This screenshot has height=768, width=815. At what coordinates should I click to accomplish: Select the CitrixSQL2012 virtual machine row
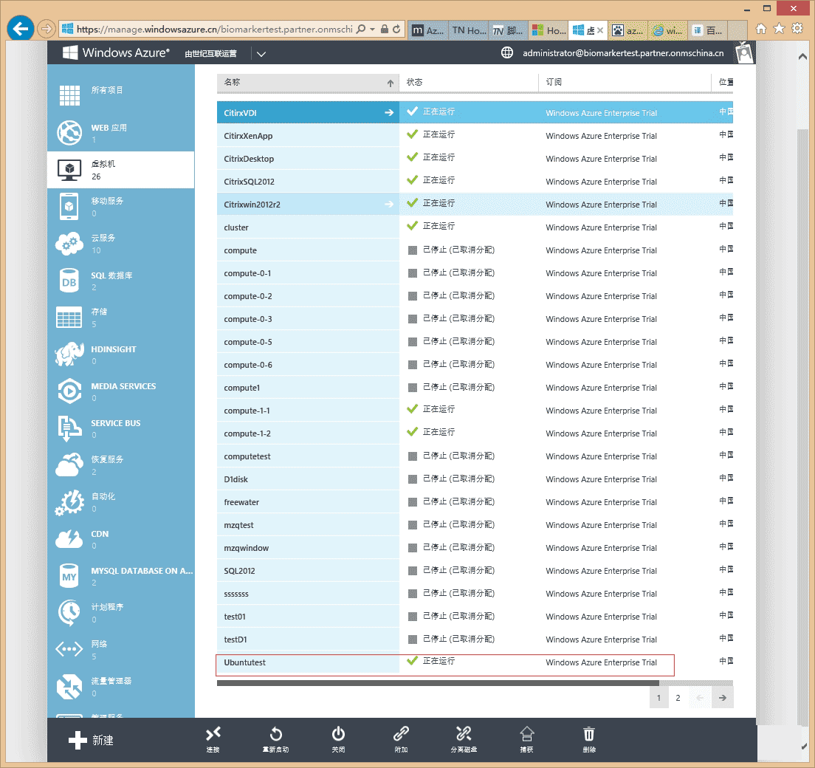click(475, 182)
